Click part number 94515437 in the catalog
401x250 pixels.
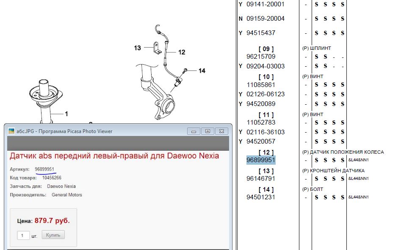point(261,33)
